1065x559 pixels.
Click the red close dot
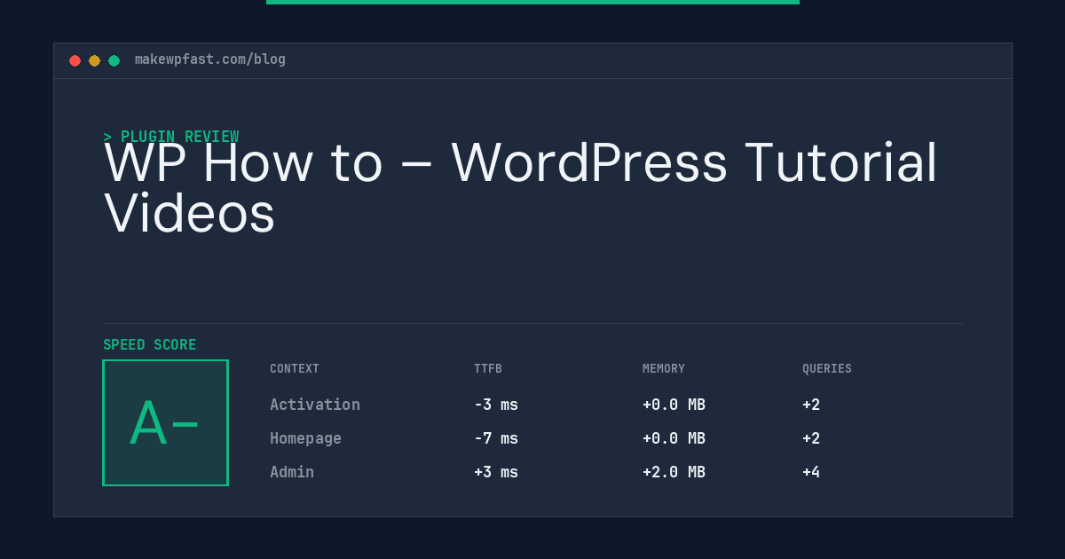[75, 60]
